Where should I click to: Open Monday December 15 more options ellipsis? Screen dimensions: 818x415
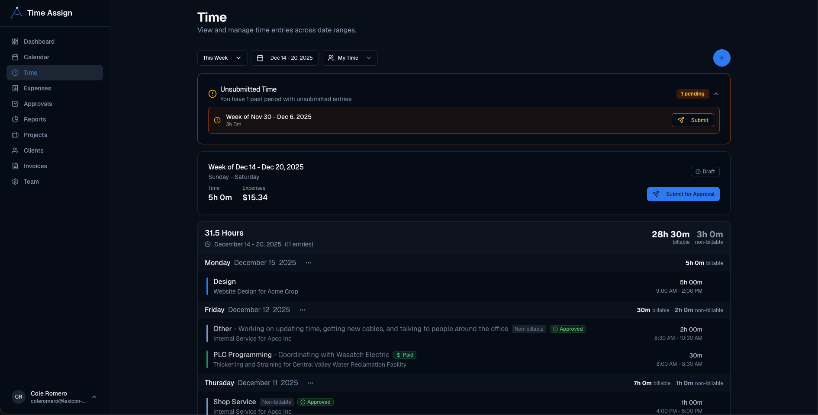pos(309,263)
